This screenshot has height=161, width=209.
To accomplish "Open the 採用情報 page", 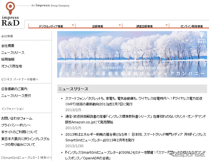I will click(8, 59).
